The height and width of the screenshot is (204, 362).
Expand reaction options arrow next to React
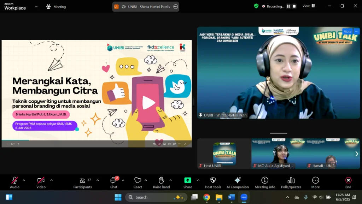pyautogui.click(x=146, y=180)
